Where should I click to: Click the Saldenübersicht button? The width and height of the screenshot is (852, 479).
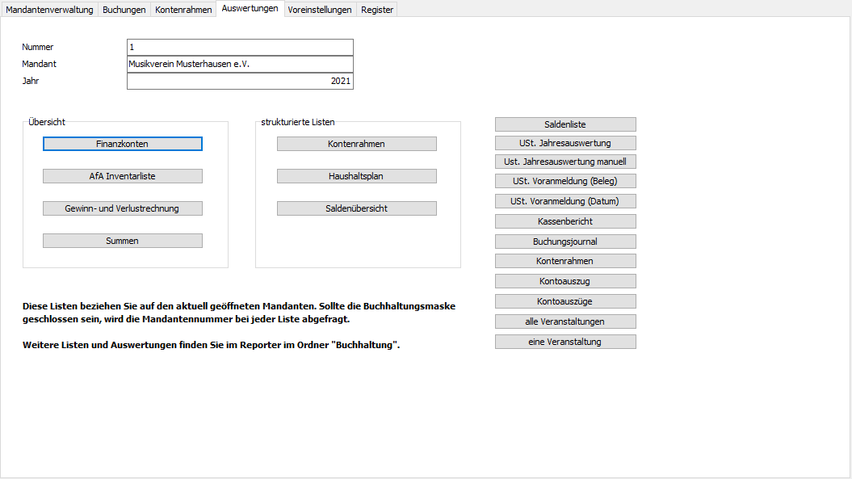(x=356, y=208)
